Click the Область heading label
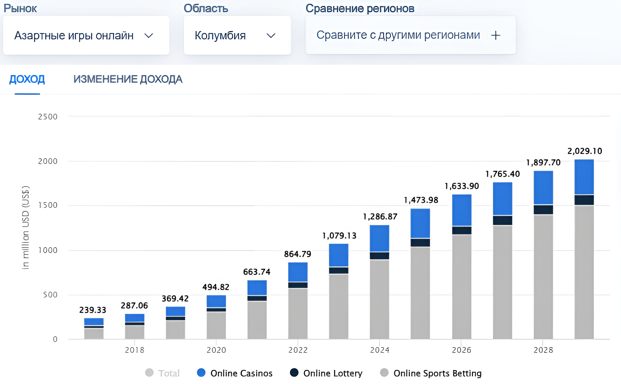Viewport: 621px width, 384px height. (206, 8)
